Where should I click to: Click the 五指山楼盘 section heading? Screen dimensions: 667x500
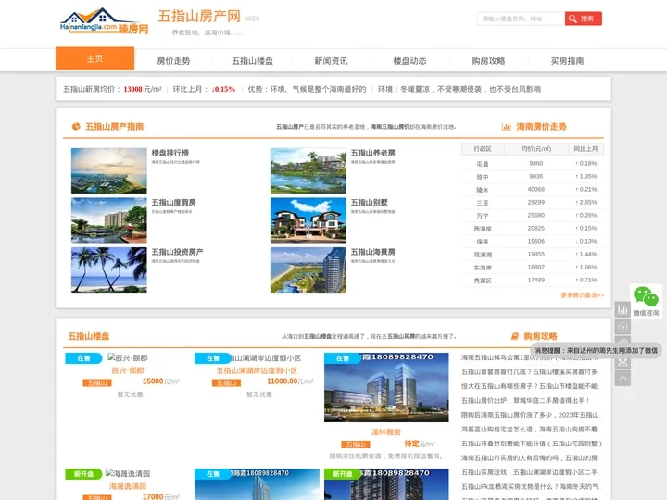point(89,336)
